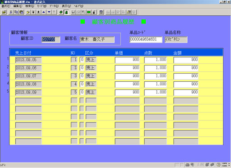Image resolution: width=231 pixels, height=168 pixels.
Task: Click the first empty date field below 2013.09.09
Action: coord(28,101)
